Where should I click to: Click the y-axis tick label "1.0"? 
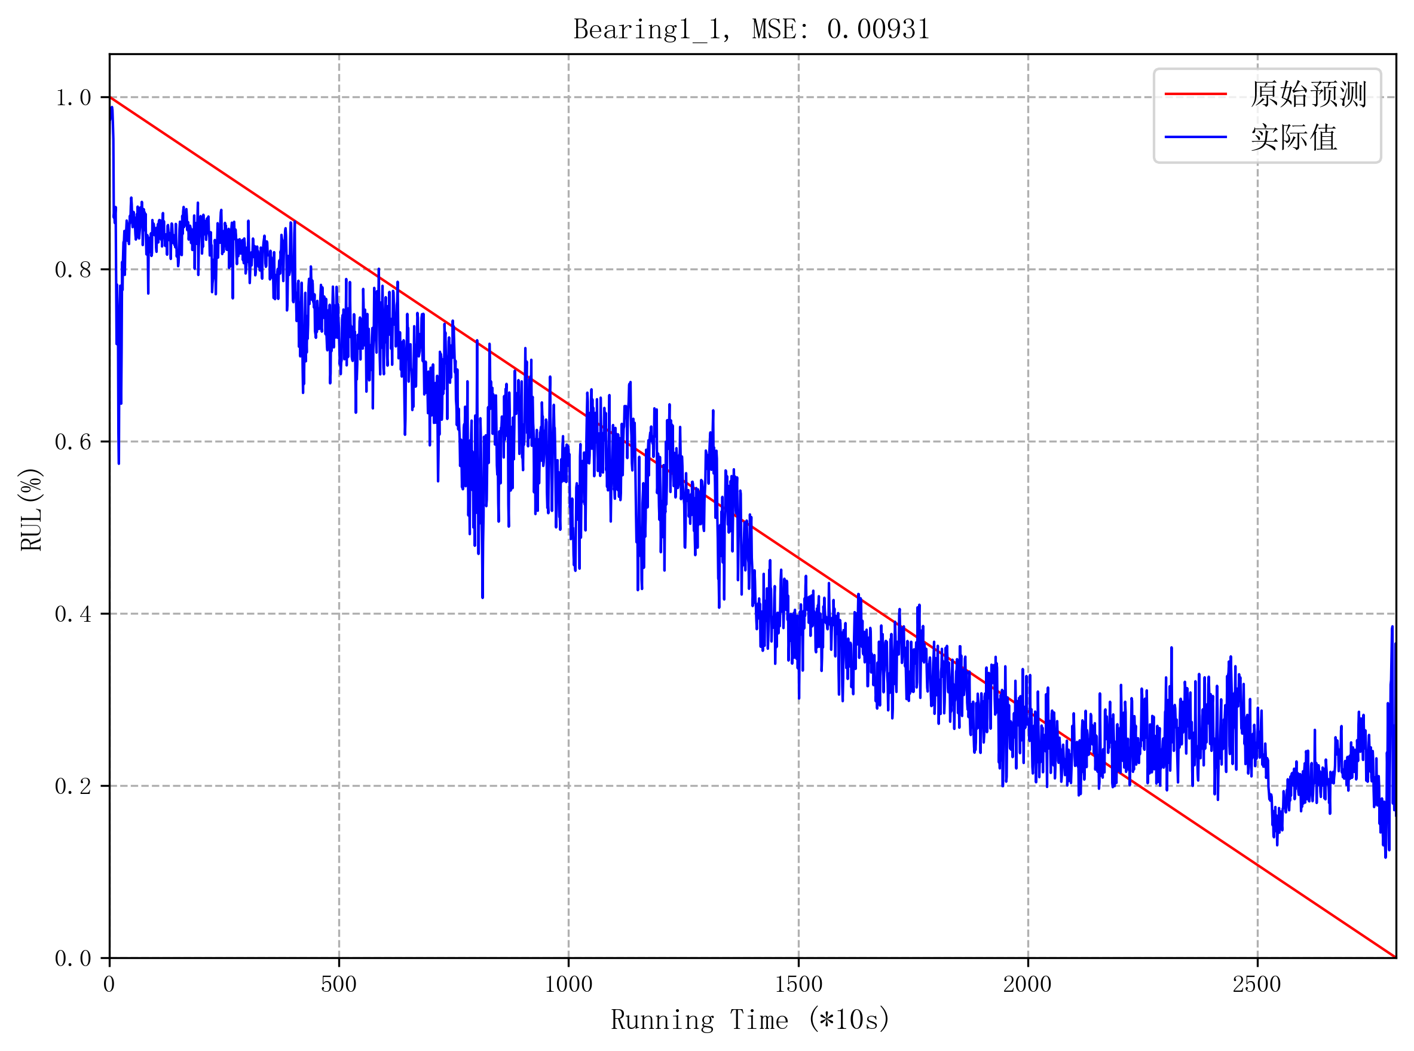tap(73, 98)
